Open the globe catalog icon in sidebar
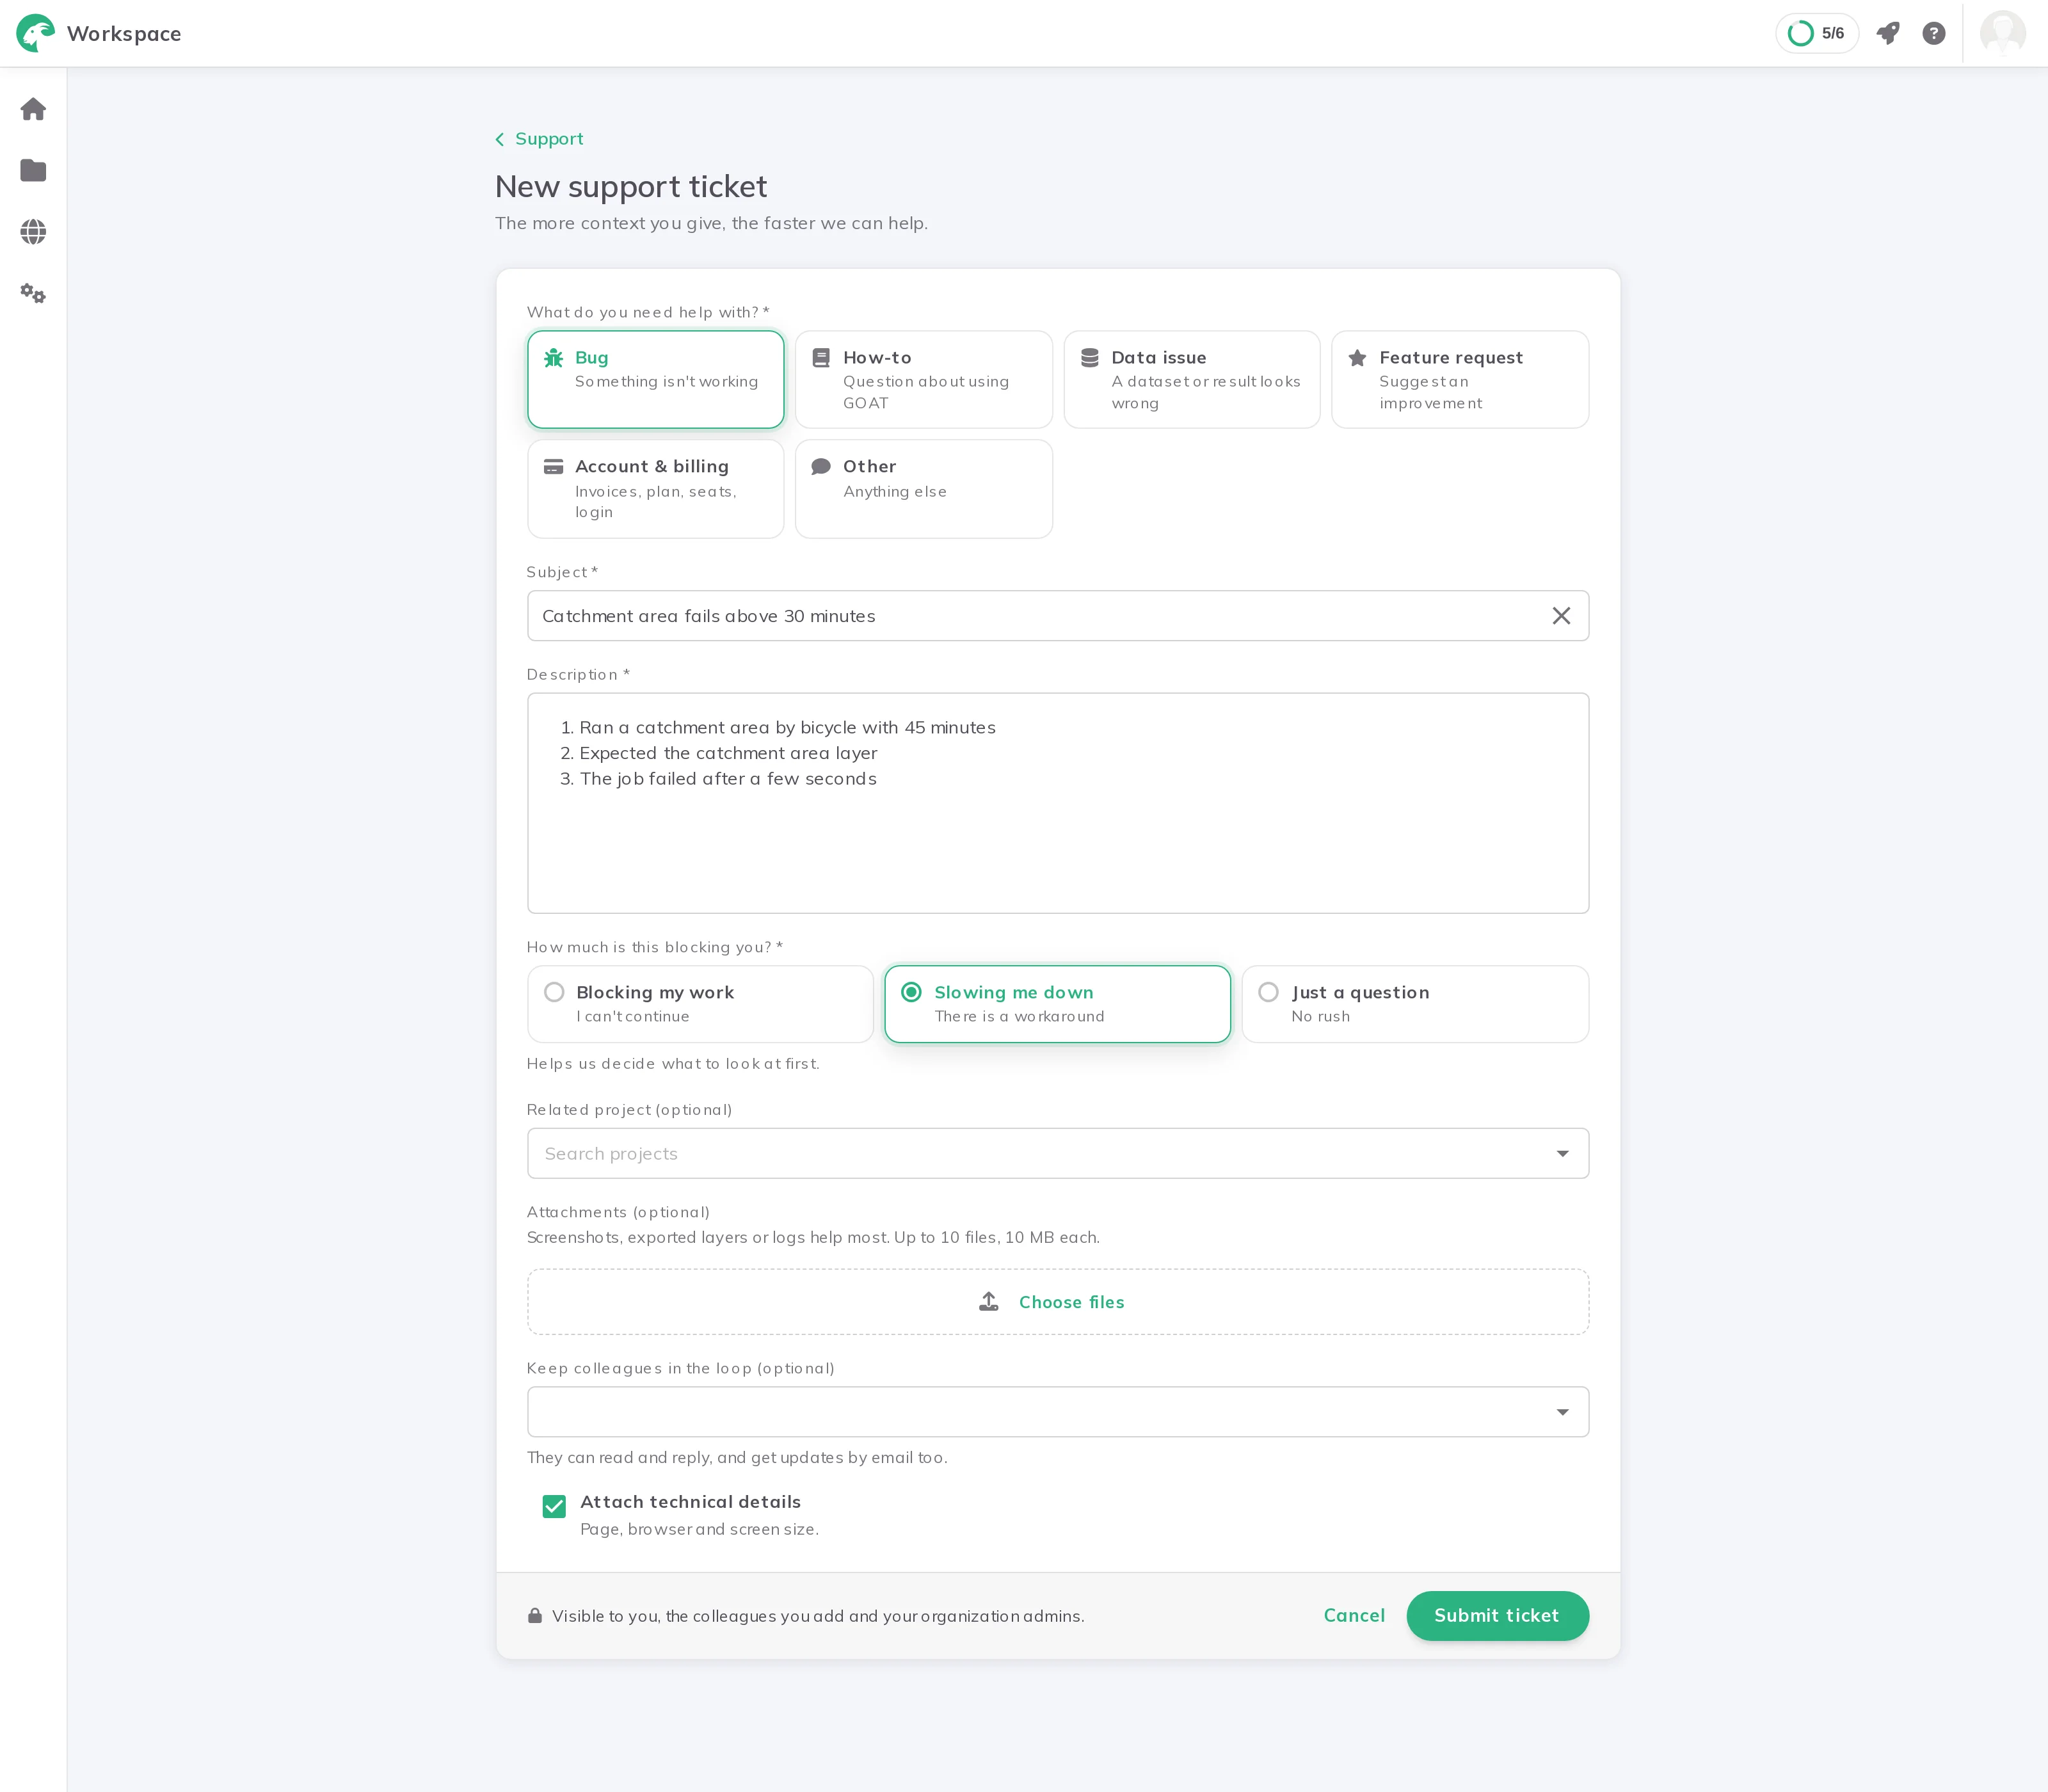The image size is (2048, 1792). pyautogui.click(x=33, y=232)
